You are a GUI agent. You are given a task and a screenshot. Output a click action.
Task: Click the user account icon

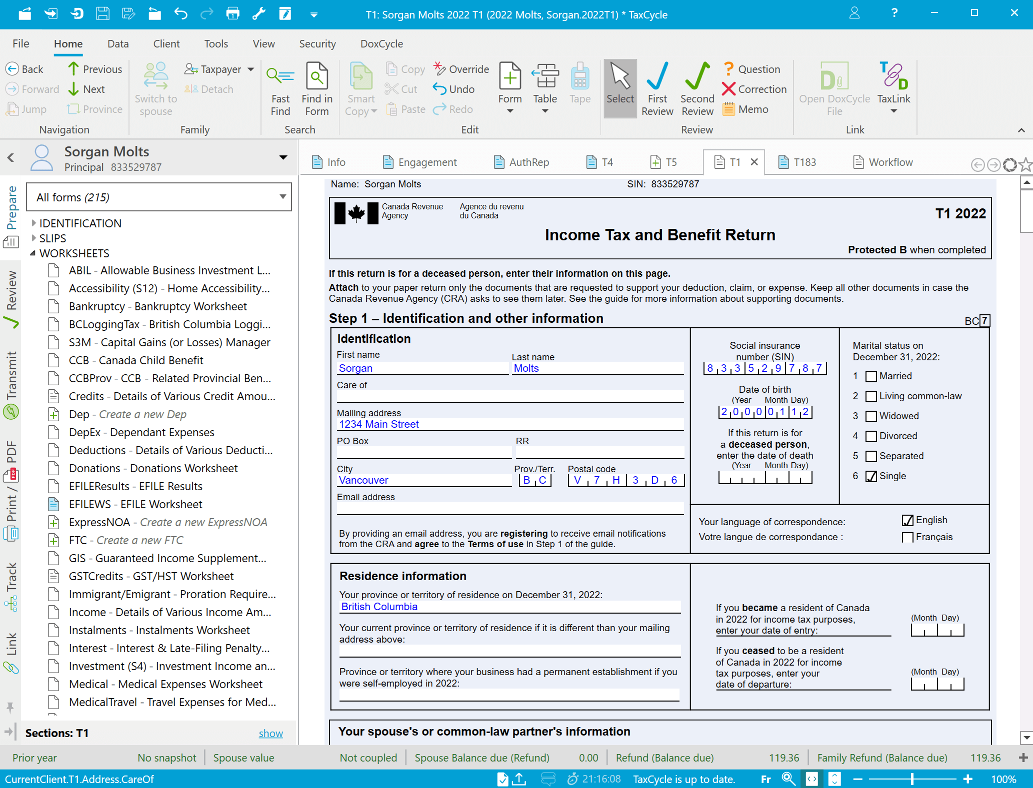pyautogui.click(x=854, y=13)
